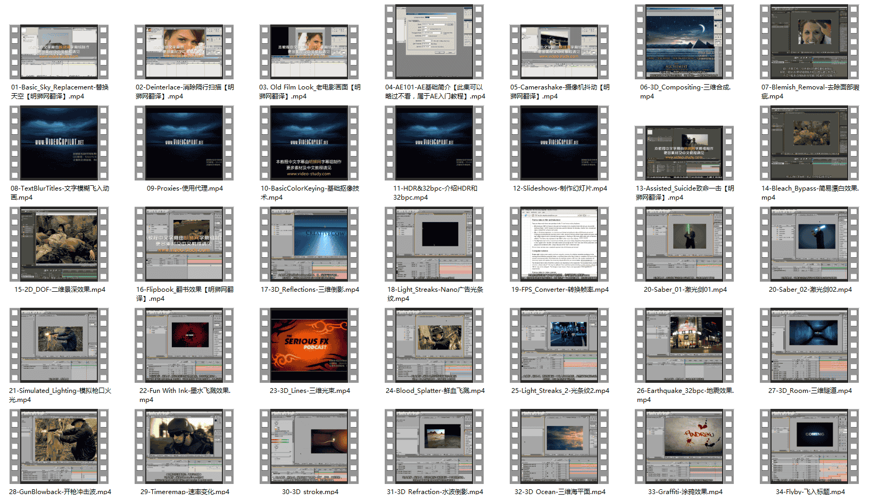The image size is (870, 501).
Task: Click the file name 19-FPS_Converter-转换帧率.mp4
Action: tap(560, 290)
